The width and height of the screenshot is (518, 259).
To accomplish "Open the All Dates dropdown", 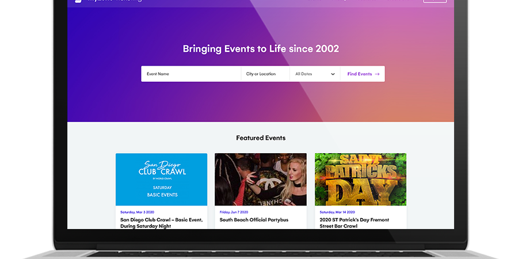I will 315,74.
